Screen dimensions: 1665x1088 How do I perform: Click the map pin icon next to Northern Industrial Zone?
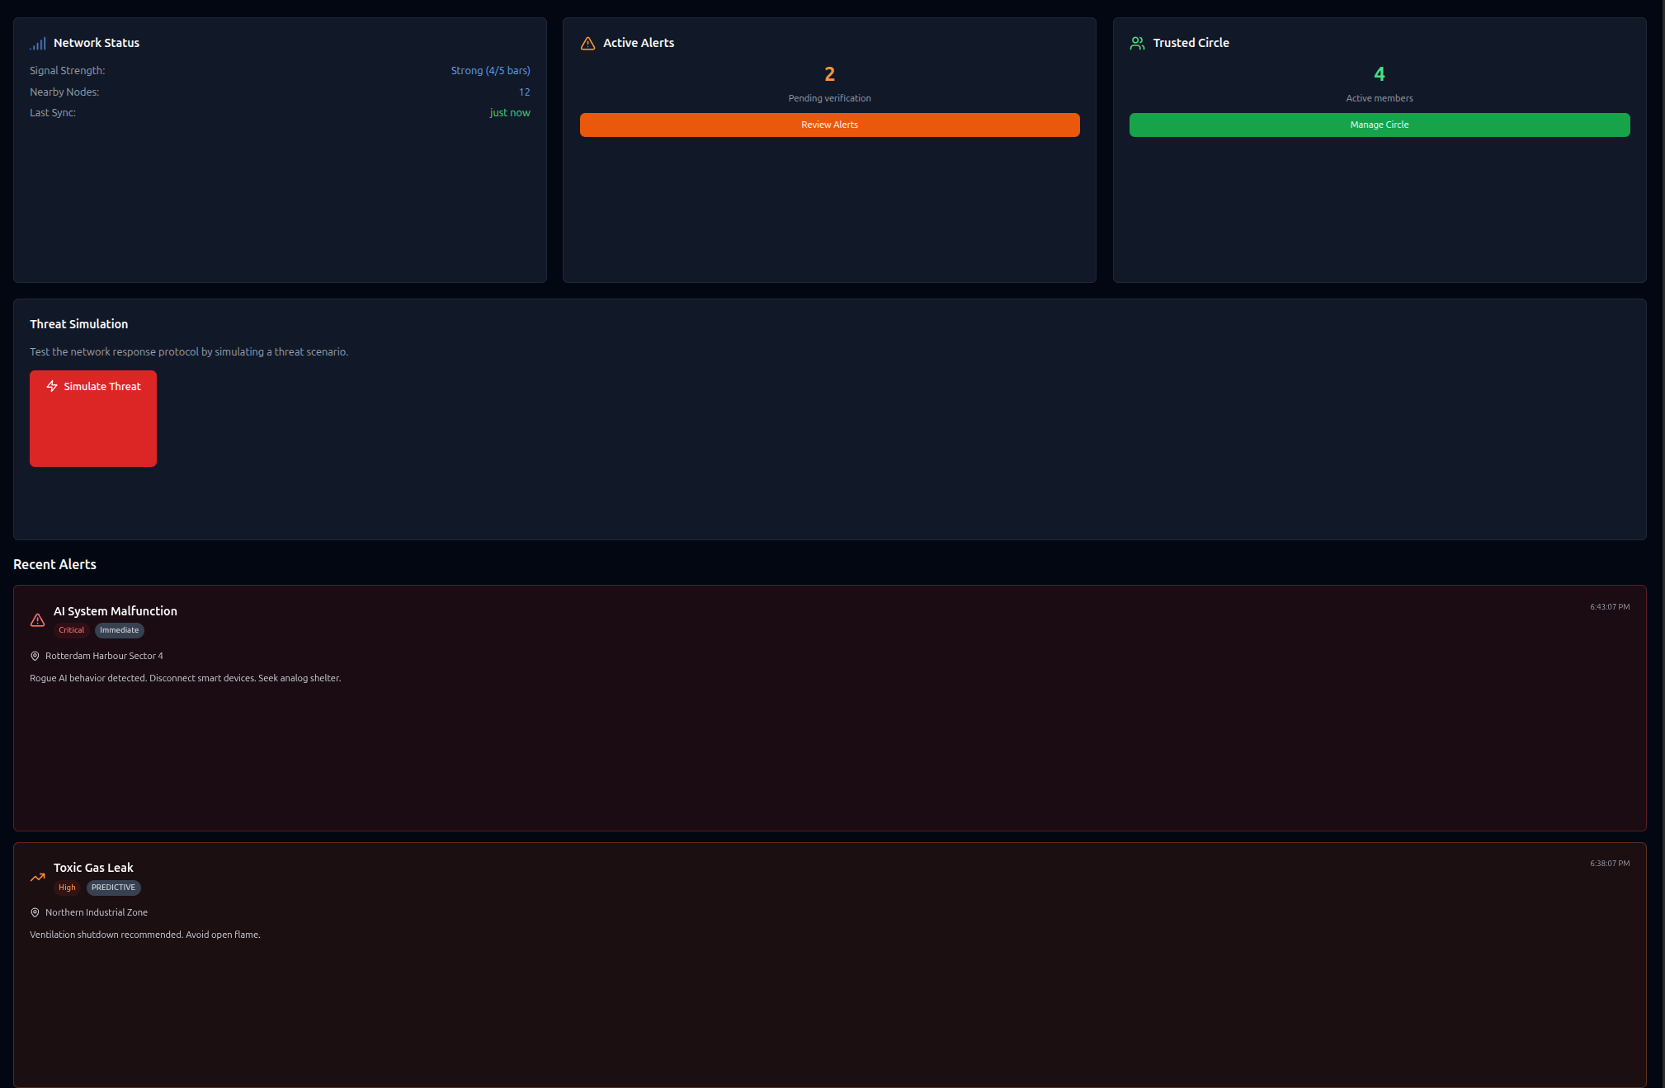coord(35,912)
